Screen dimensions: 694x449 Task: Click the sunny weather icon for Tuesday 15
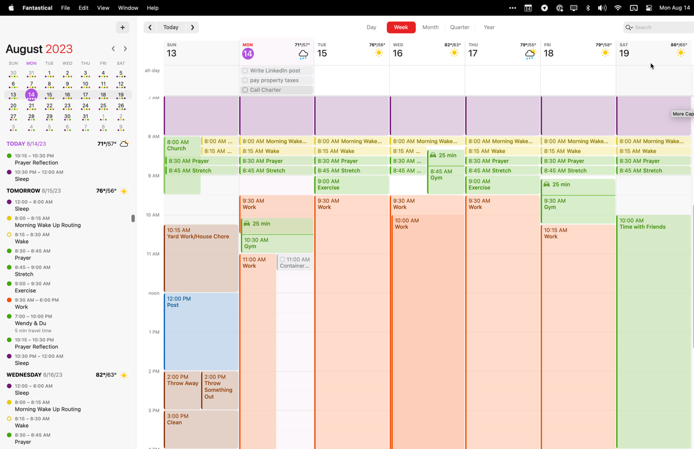pyautogui.click(x=379, y=53)
